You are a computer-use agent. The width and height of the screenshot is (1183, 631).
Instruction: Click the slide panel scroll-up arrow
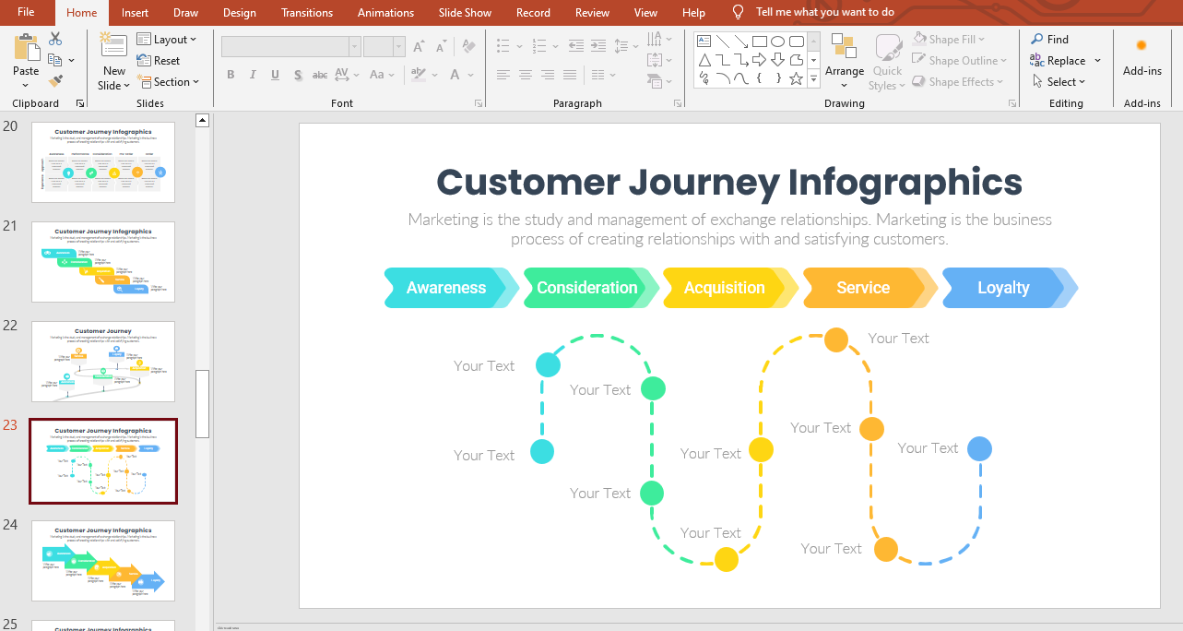[x=203, y=120]
